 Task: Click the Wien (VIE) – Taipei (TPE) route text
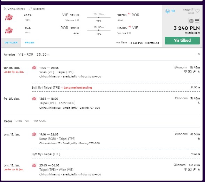click(x=56, y=72)
